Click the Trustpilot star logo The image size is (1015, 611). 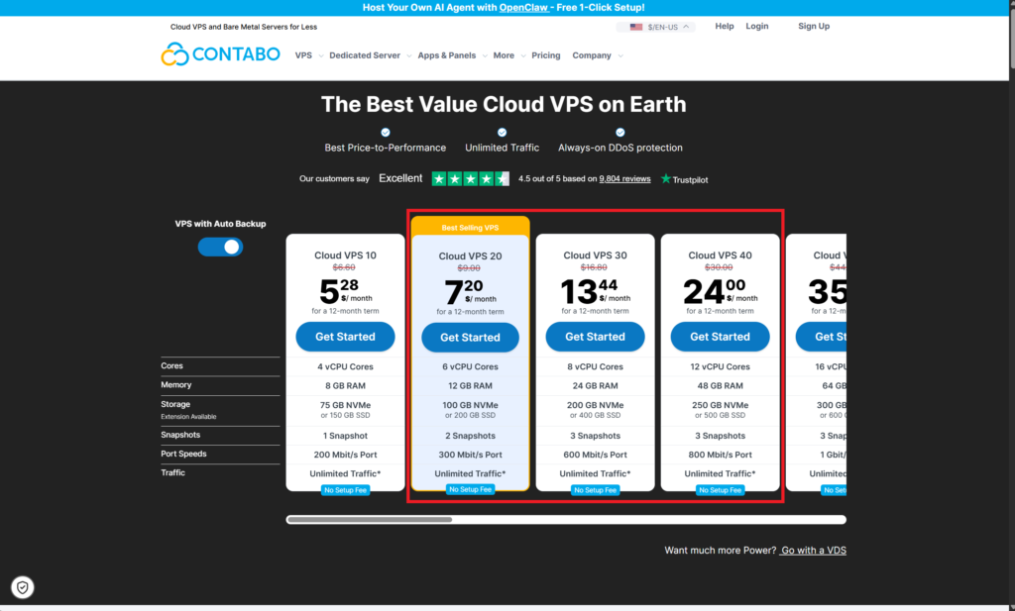coord(665,178)
